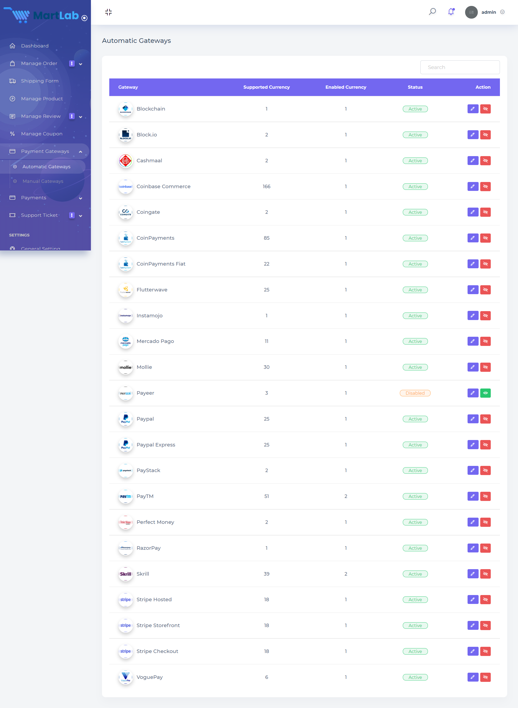
Task: Click the Mollie gateway logo
Action: (126, 367)
